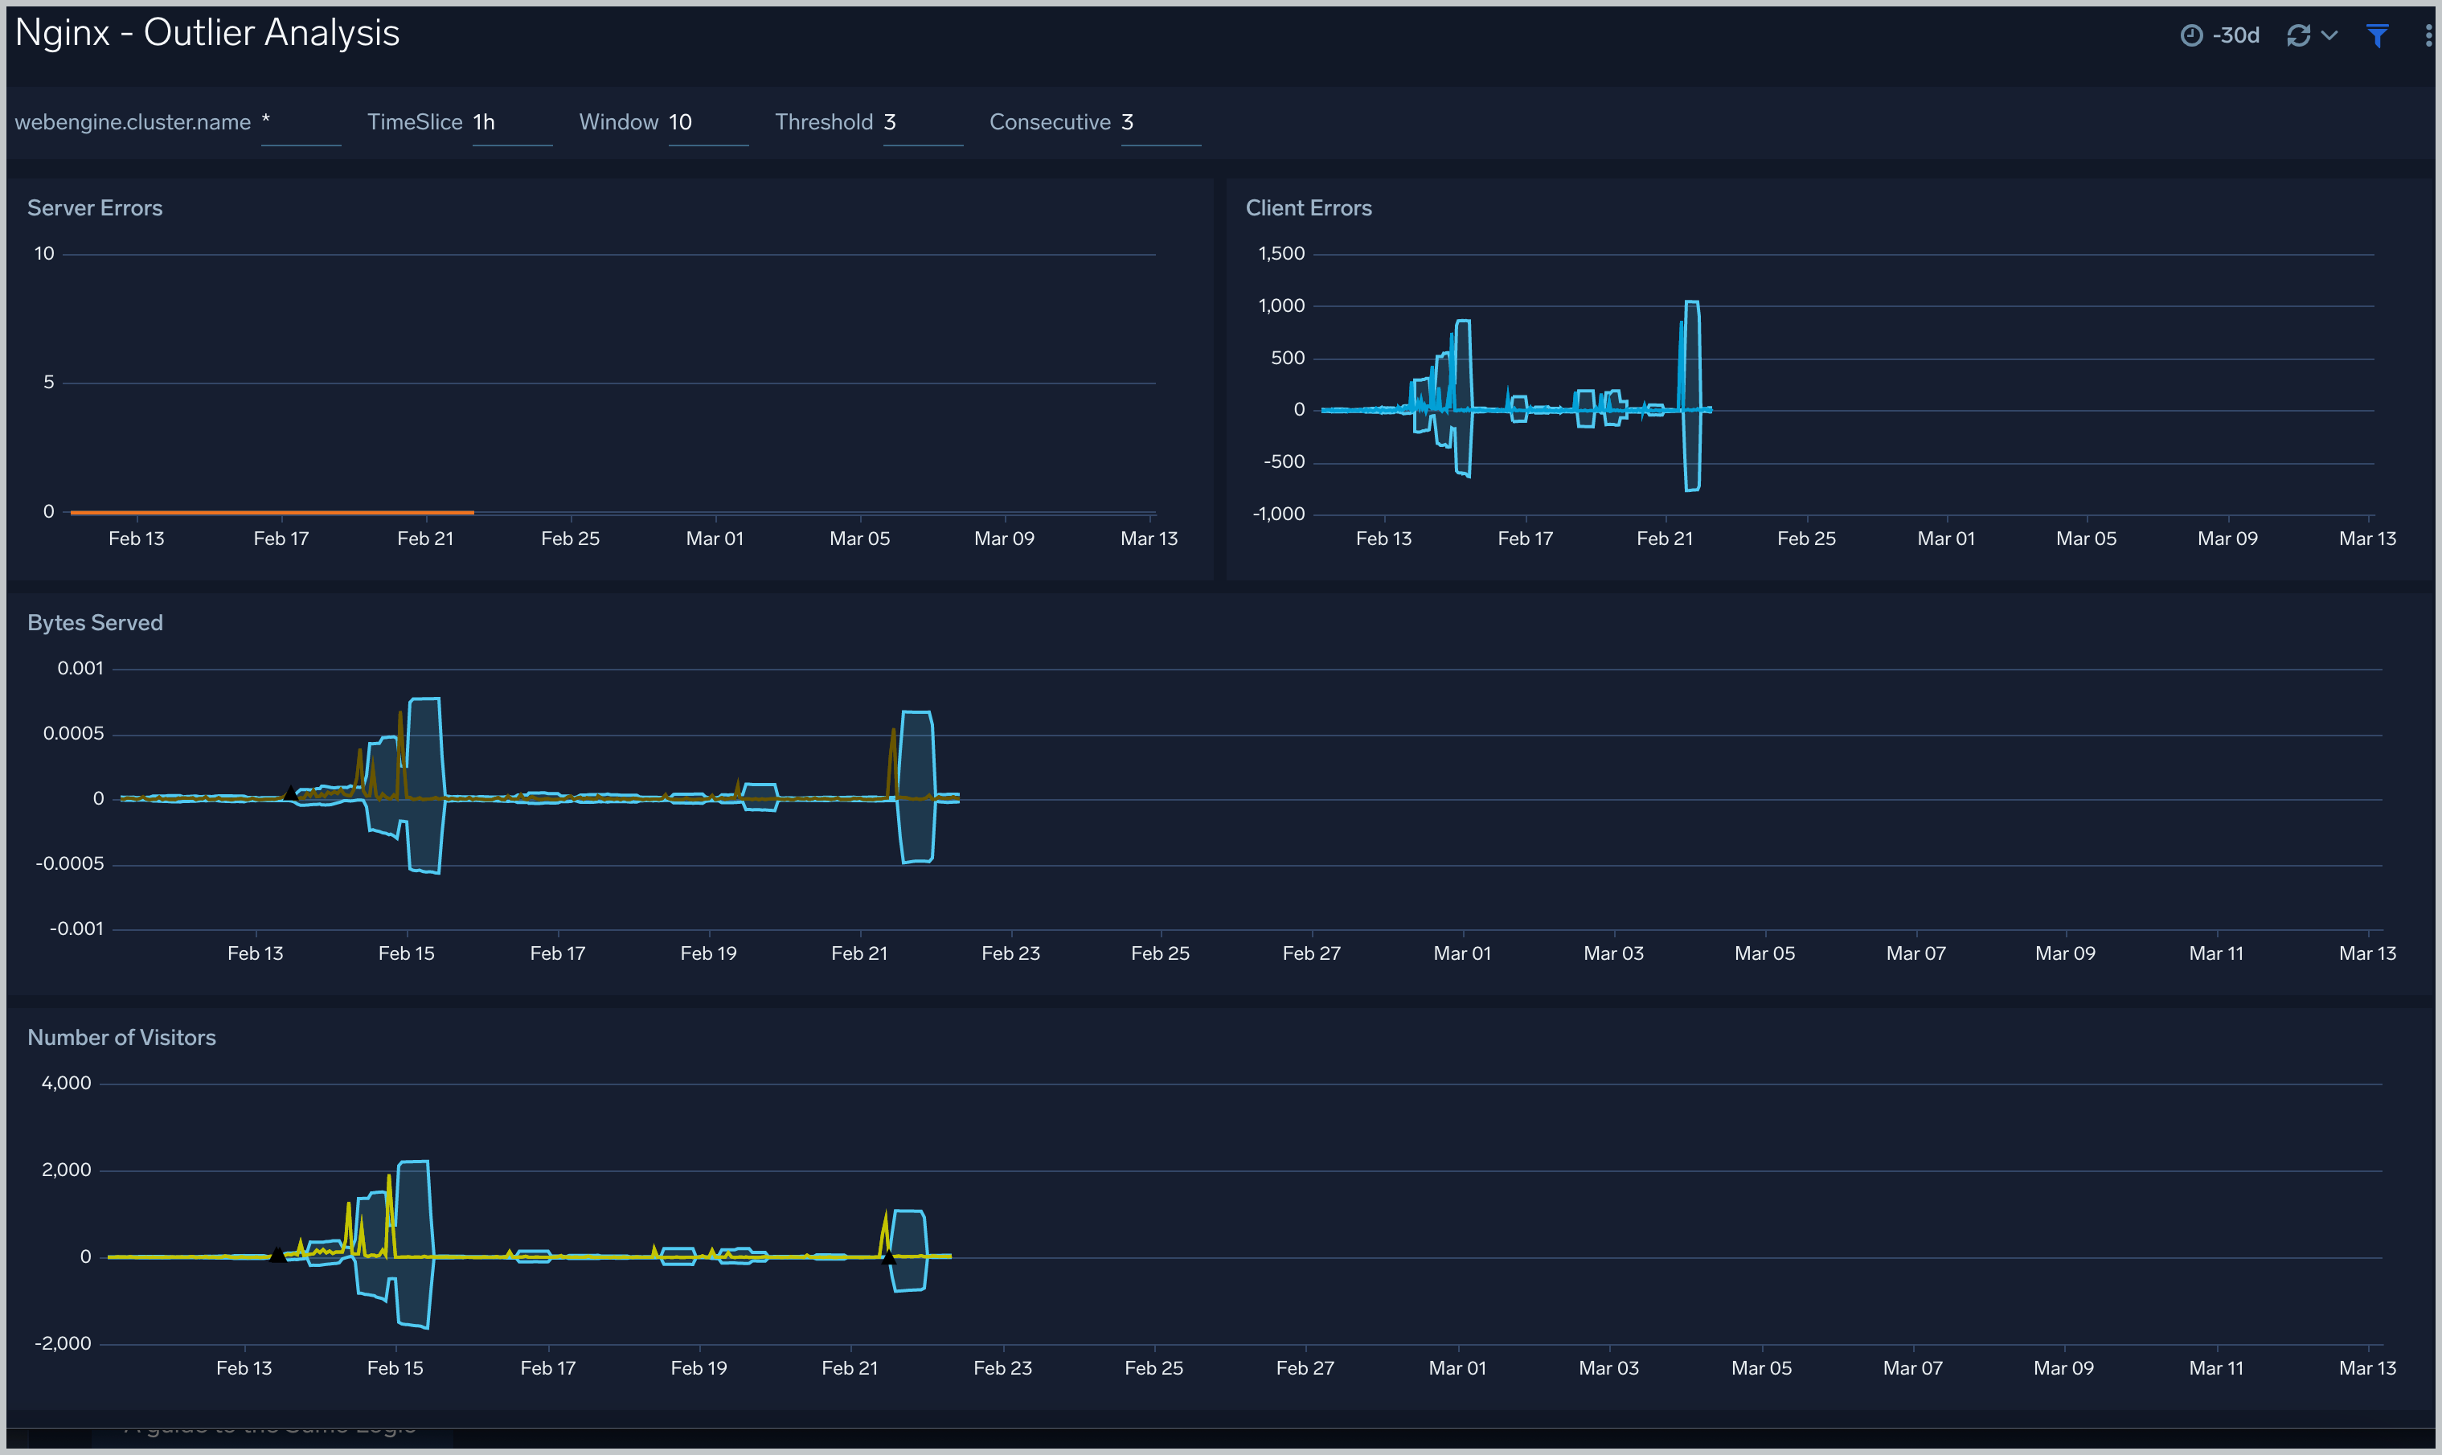
Task: Edit the TimeSlice 1h input field
Action: pyautogui.click(x=512, y=122)
